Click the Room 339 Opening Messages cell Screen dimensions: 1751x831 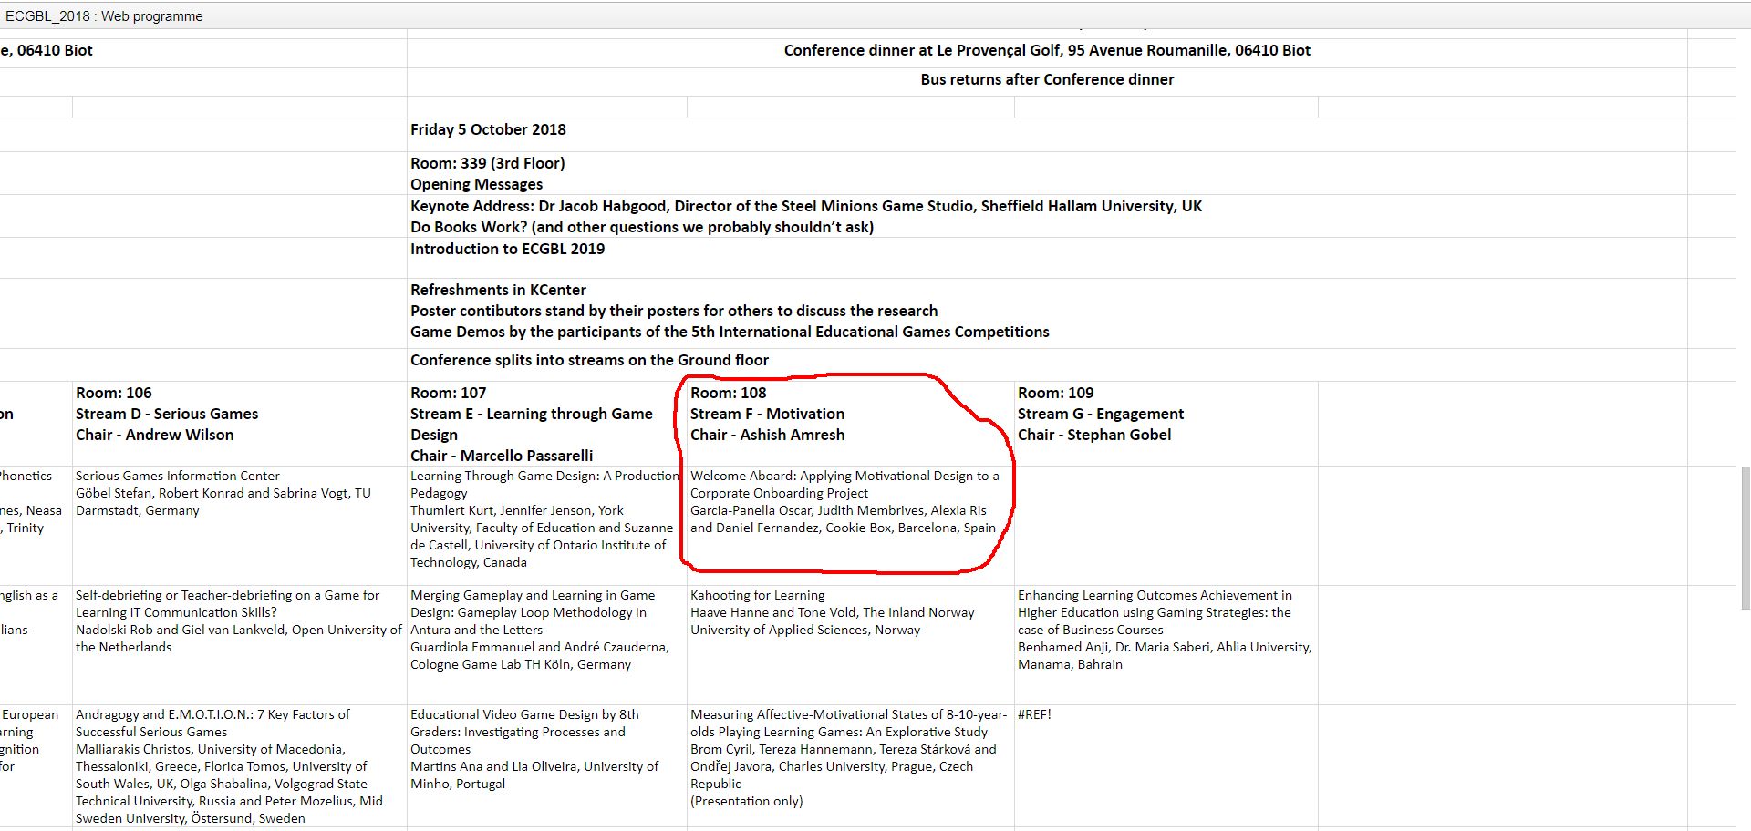[x=488, y=173]
